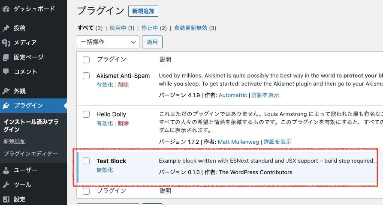Click the プラグイン plug icon in sidebar

(x=6, y=106)
